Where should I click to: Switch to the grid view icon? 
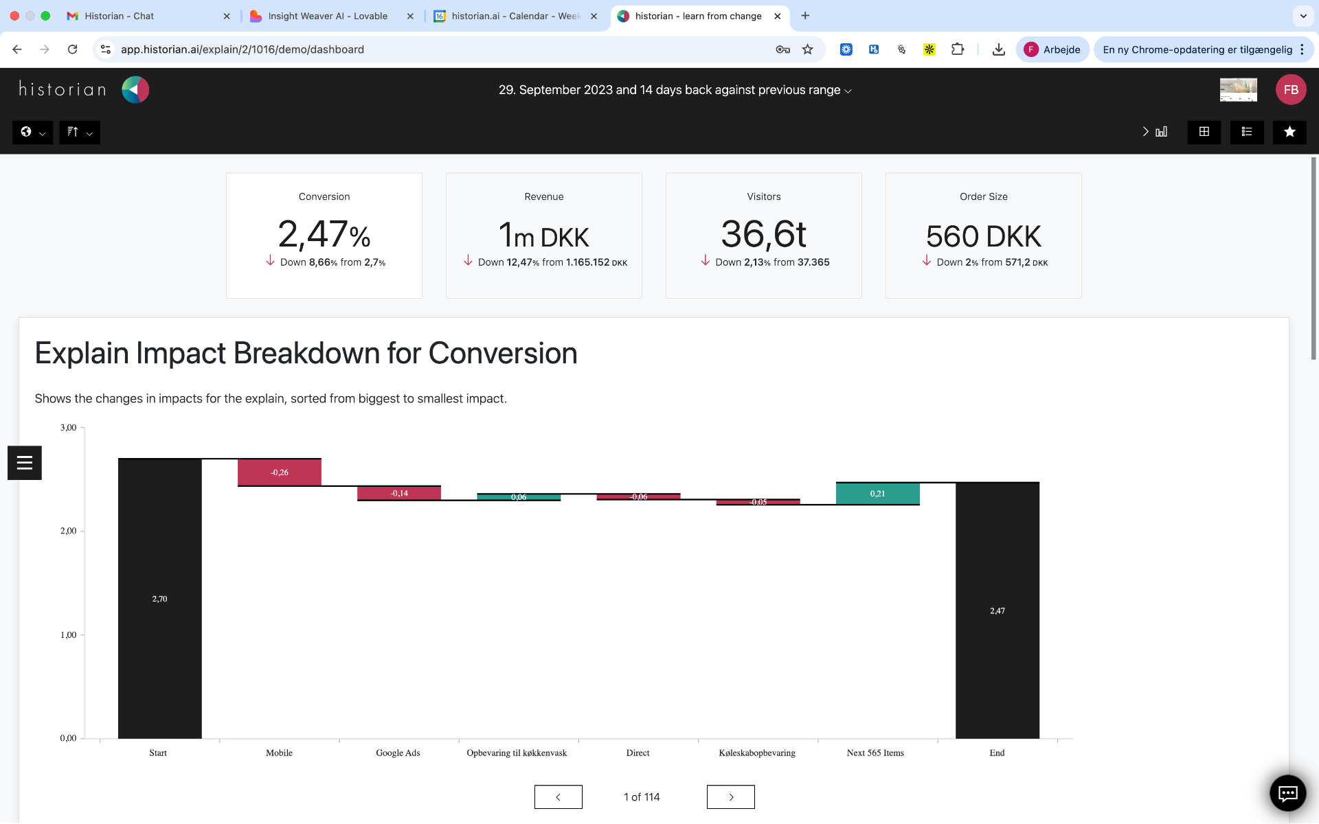(x=1204, y=132)
